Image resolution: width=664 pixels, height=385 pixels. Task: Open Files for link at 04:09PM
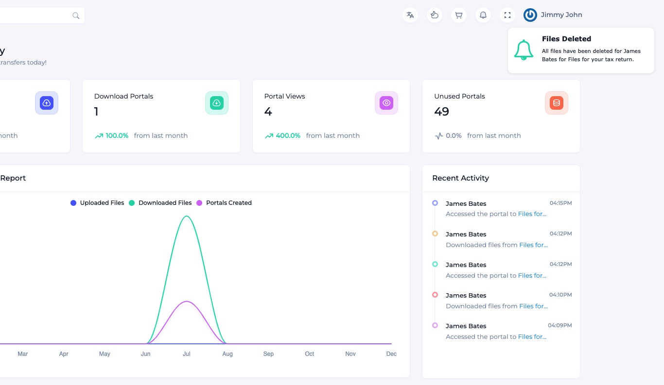[x=532, y=336]
